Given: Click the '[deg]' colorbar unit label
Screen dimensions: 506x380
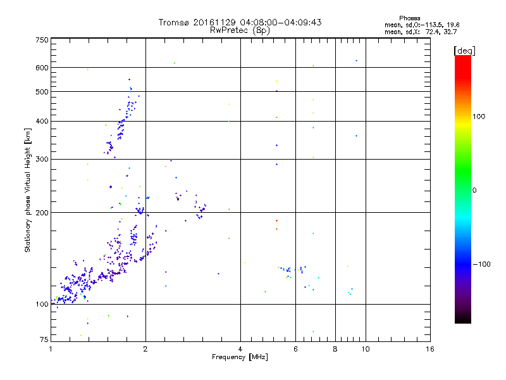Looking at the screenshot, I should 464,51.
